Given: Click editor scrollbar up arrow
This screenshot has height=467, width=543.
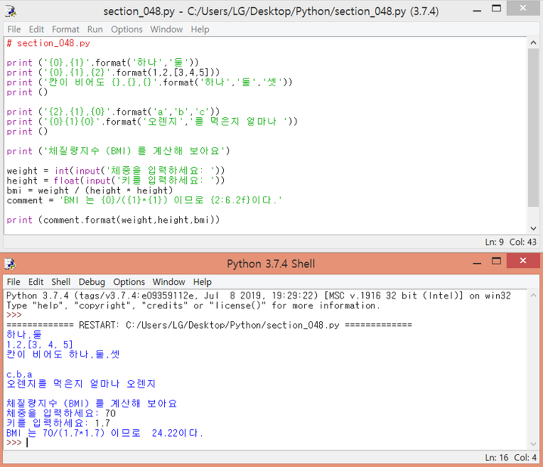Looking at the screenshot, I should pyautogui.click(x=533, y=43).
